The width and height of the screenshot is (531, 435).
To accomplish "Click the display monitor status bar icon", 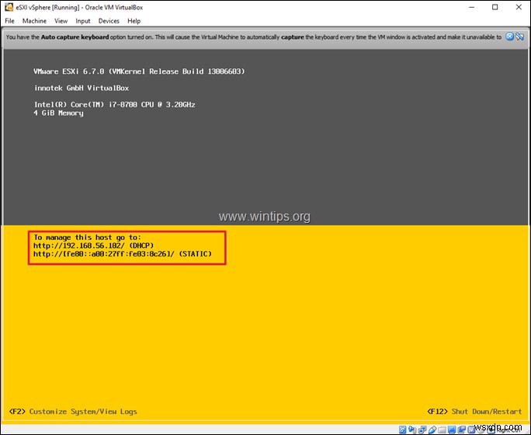I will pyautogui.click(x=451, y=430).
